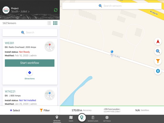Go to the Settings tab
The image size is (164, 123).
pyautogui.click(x=107, y=119)
